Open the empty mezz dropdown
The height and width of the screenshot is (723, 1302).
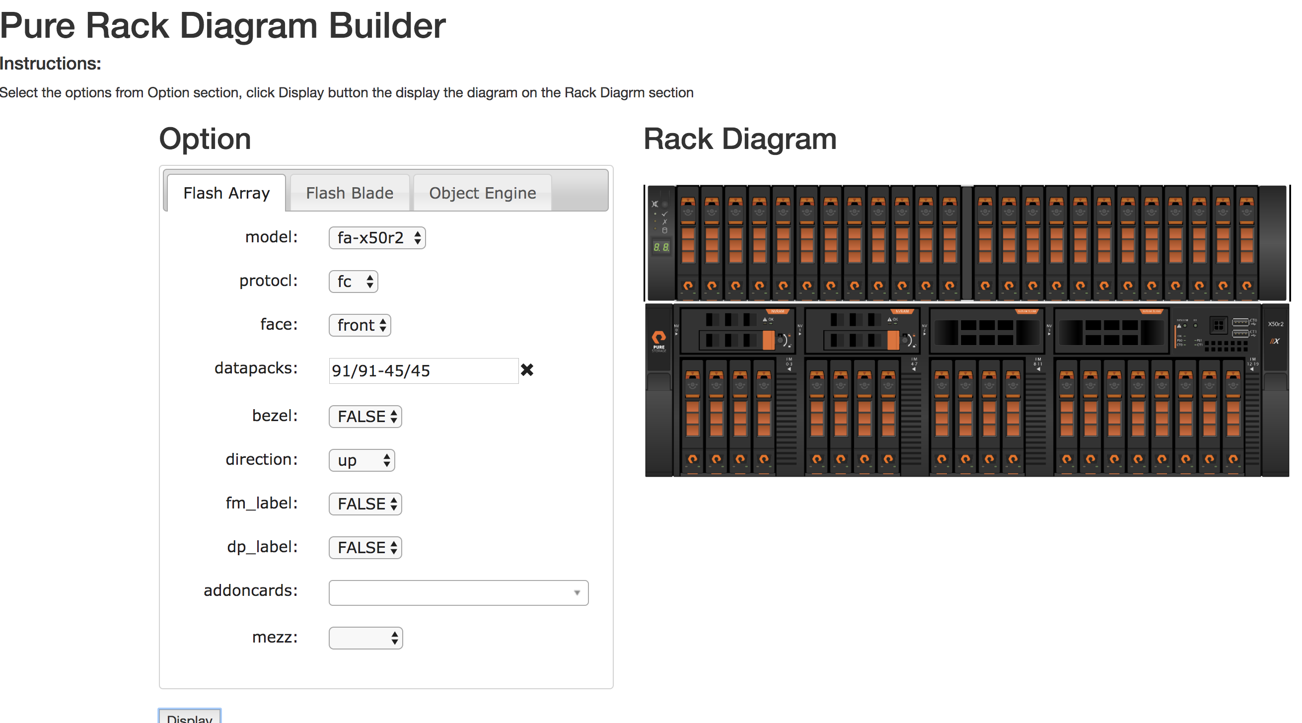pos(365,638)
